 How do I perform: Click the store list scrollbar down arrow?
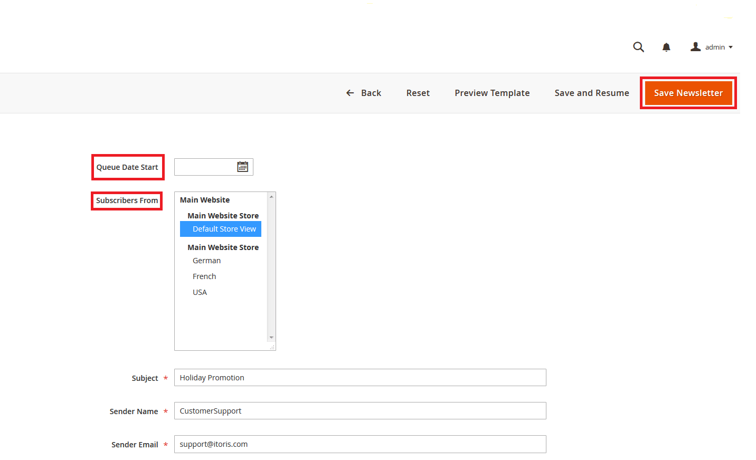271,338
